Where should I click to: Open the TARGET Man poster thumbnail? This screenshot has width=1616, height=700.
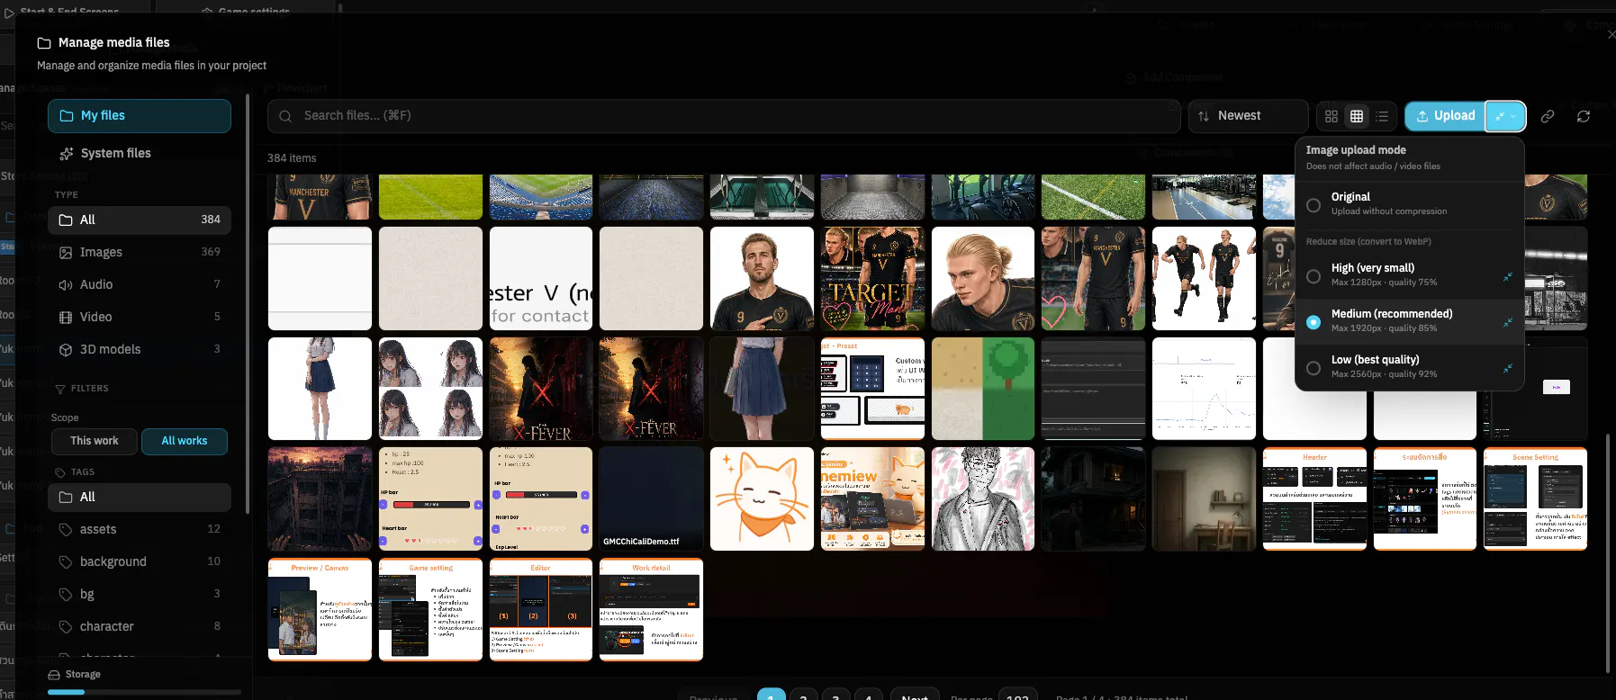872,278
